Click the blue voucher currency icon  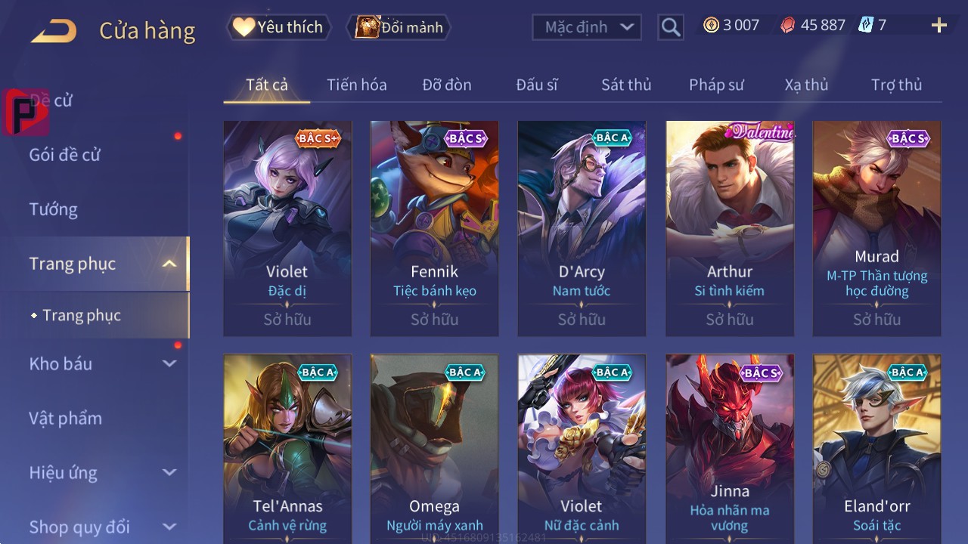click(867, 25)
